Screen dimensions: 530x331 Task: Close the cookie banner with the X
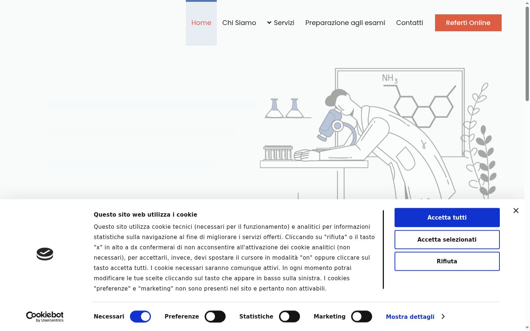click(x=516, y=211)
